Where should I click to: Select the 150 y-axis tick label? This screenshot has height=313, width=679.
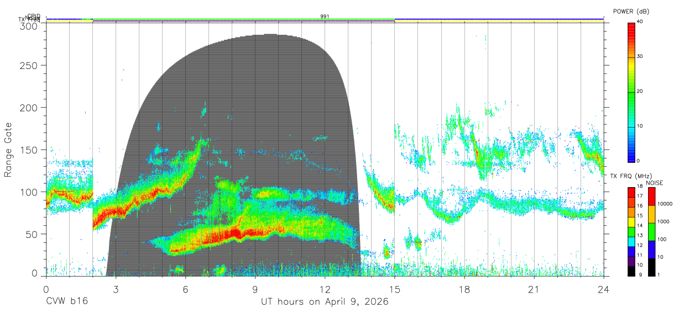[x=29, y=150]
